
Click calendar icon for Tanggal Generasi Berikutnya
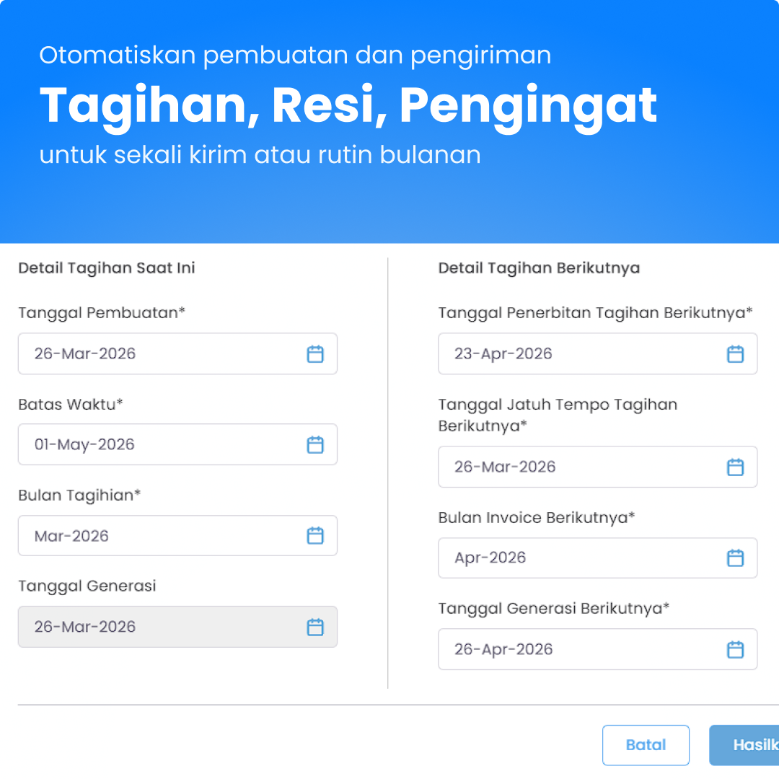[735, 649]
